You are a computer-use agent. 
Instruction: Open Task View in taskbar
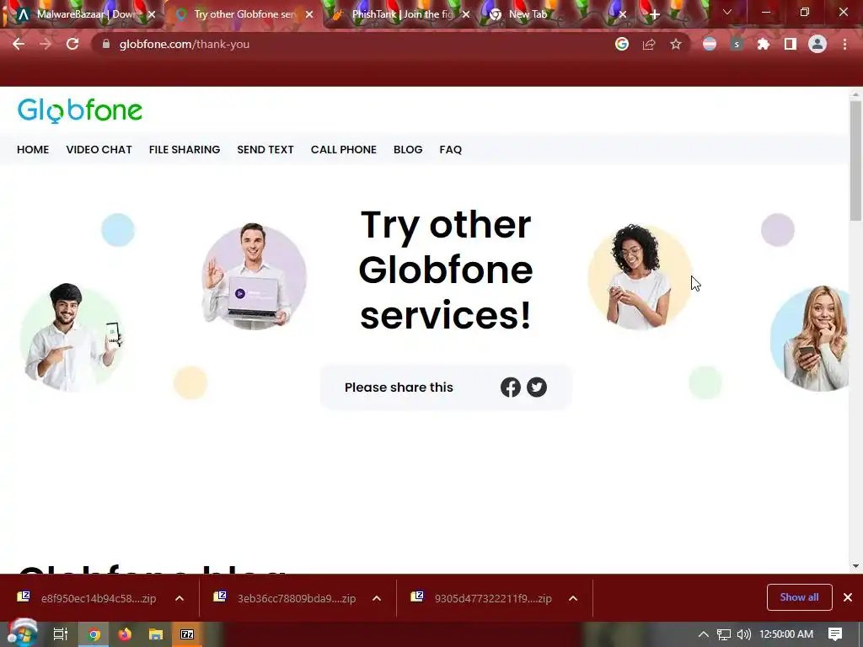60,634
